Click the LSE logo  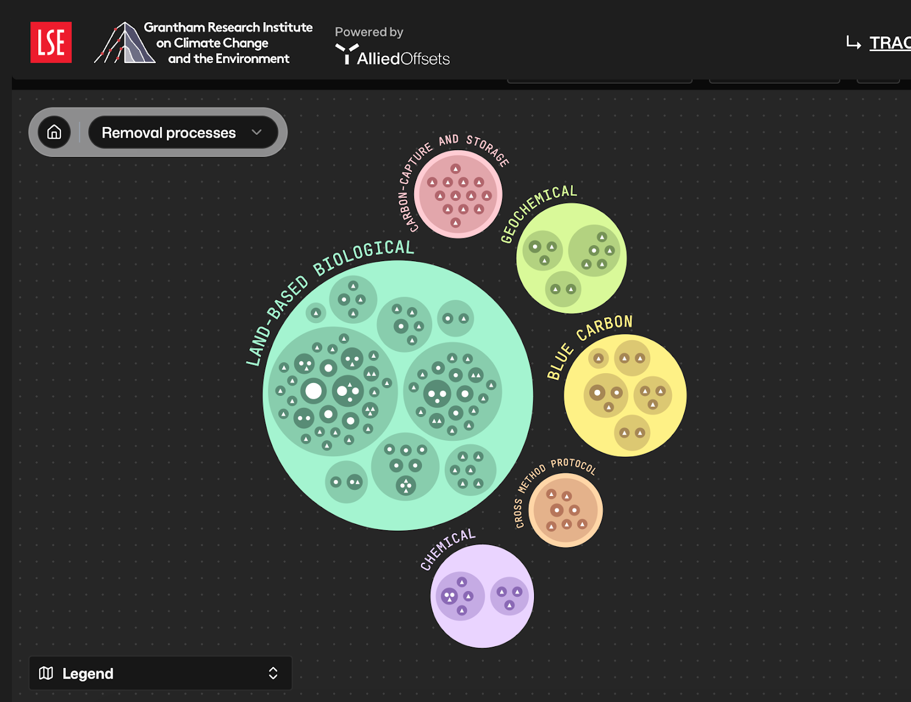pos(51,43)
